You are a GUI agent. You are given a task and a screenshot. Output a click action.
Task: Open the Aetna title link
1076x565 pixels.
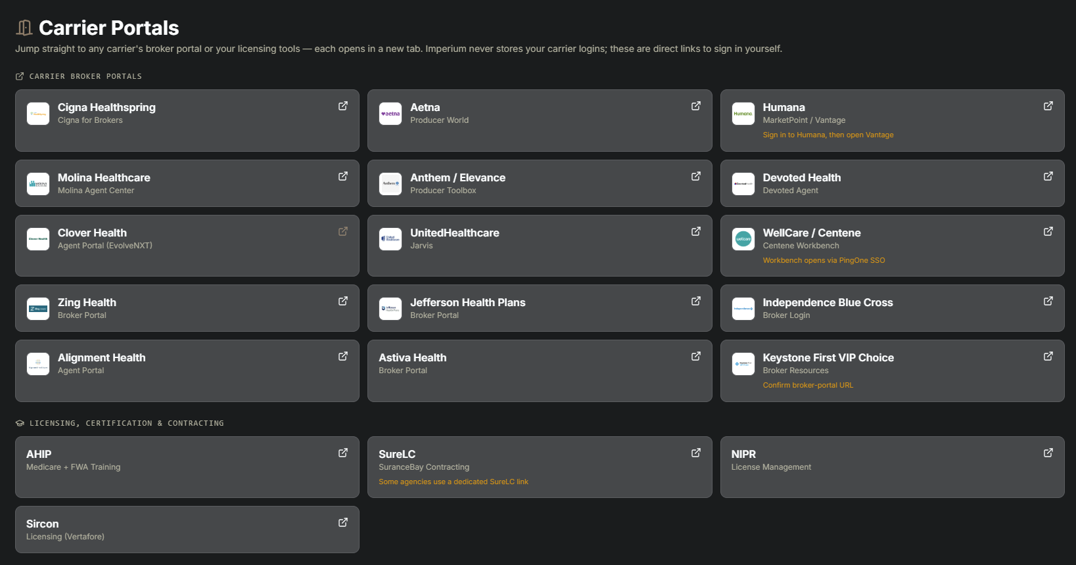[x=425, y=107]
